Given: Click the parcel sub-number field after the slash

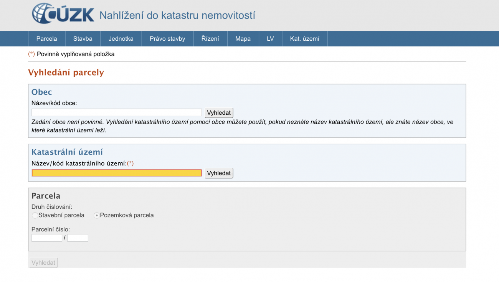Looking at the screenshot, I should 78,238.
